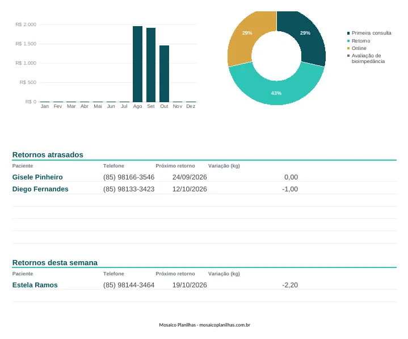
Task: Click the Retornos desta semana heading
Action: point(55,262)
